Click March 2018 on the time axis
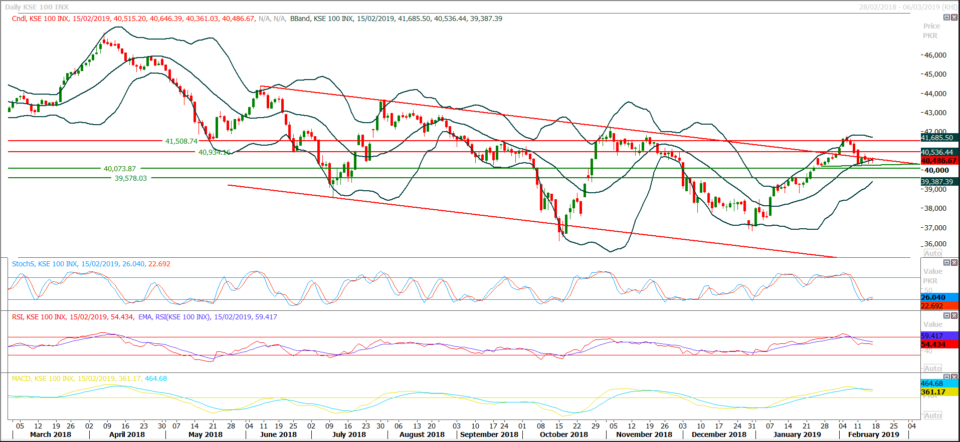This screenshot has width=960, height=442. click(51, 434)
